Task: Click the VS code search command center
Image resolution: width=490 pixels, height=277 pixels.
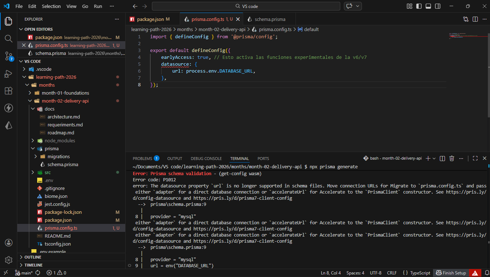Action: (247, 6)
